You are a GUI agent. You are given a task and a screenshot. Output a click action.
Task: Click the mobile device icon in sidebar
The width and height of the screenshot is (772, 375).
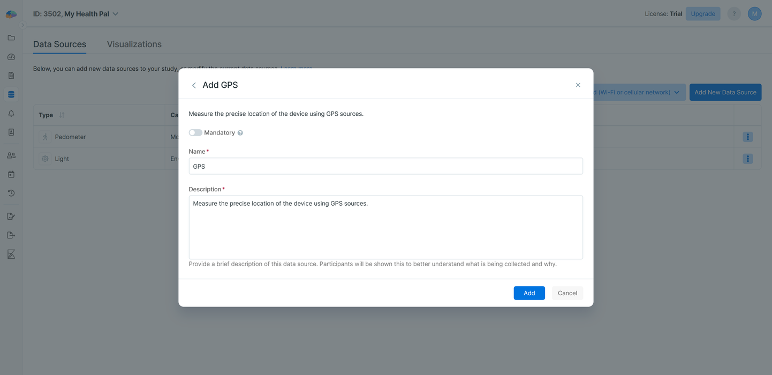tap(11, 131)
